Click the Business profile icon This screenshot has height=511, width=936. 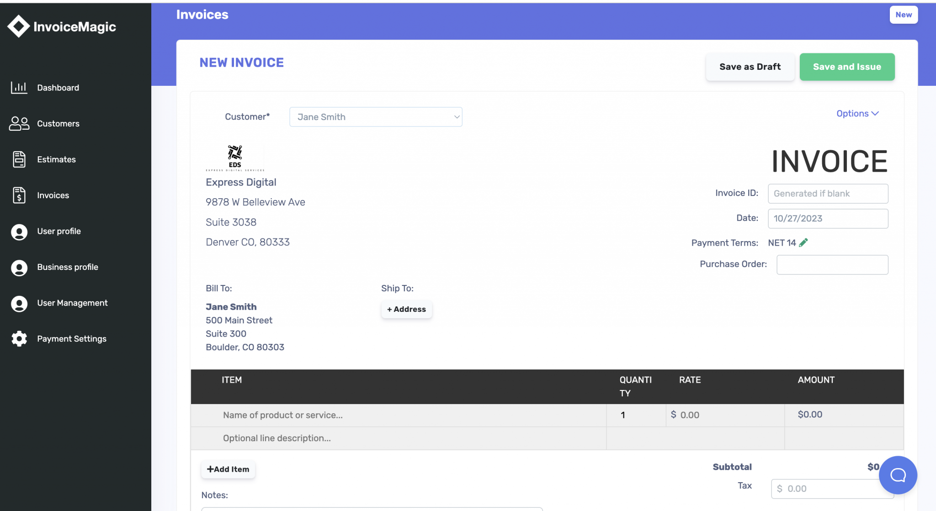point(19,268)
